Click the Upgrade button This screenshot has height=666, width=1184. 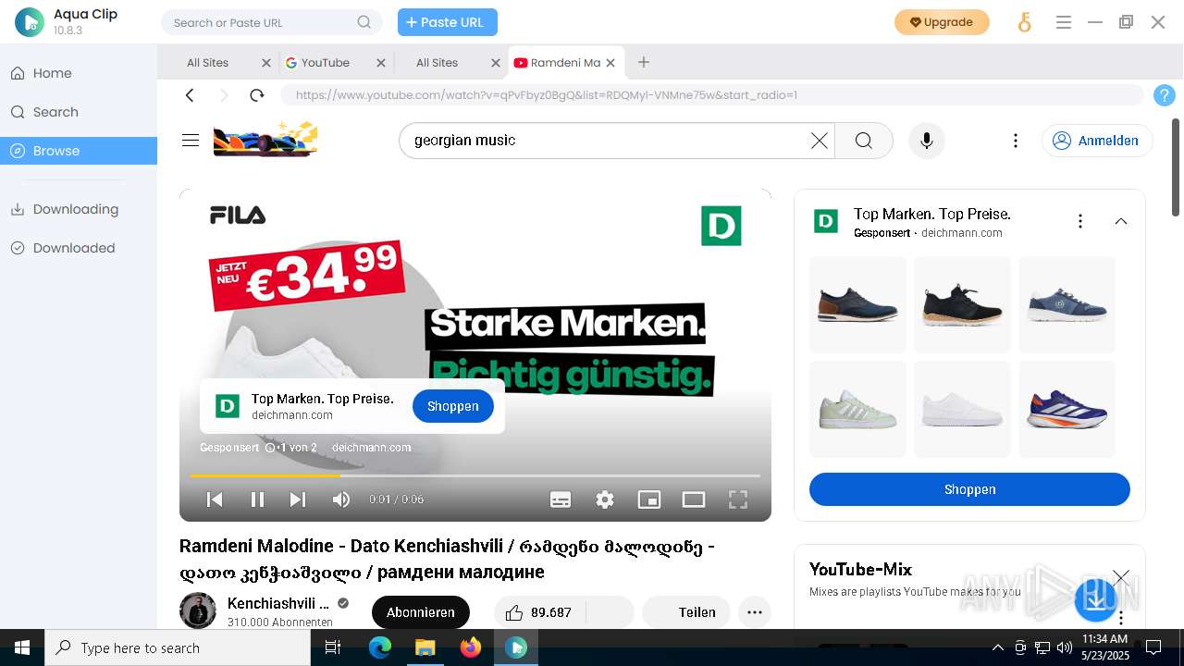click(x=942, y=22)
